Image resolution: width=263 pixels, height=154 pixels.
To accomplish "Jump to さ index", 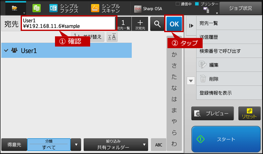I will tap(174, 65).
